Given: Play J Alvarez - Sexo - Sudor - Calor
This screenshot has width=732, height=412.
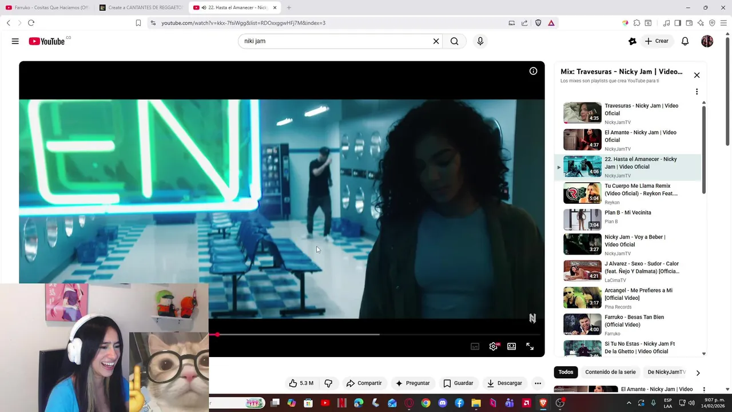Looking at the screenshot, I should point(629,271).
